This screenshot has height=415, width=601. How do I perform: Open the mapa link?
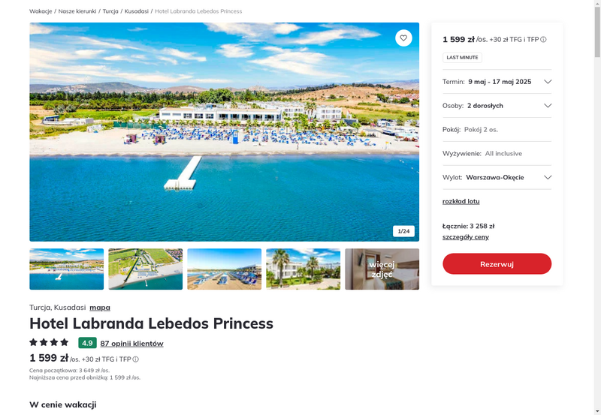[100, 308]
